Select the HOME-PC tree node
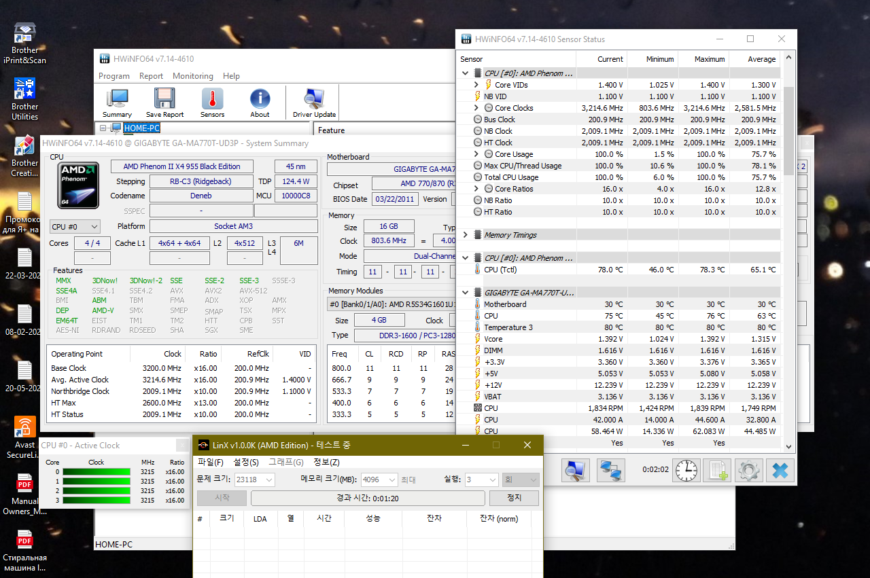Image resolution: width=870 pixels, height=578 pixels. click(x=141, y=128)
